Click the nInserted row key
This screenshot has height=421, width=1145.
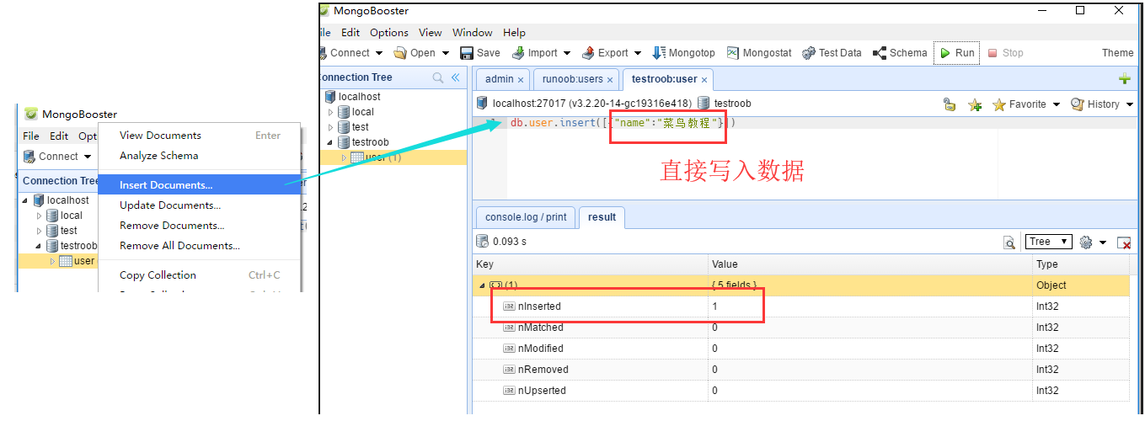(539, 306)
